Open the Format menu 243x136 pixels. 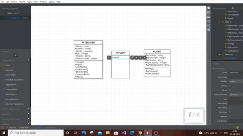[x=14, y=2]
